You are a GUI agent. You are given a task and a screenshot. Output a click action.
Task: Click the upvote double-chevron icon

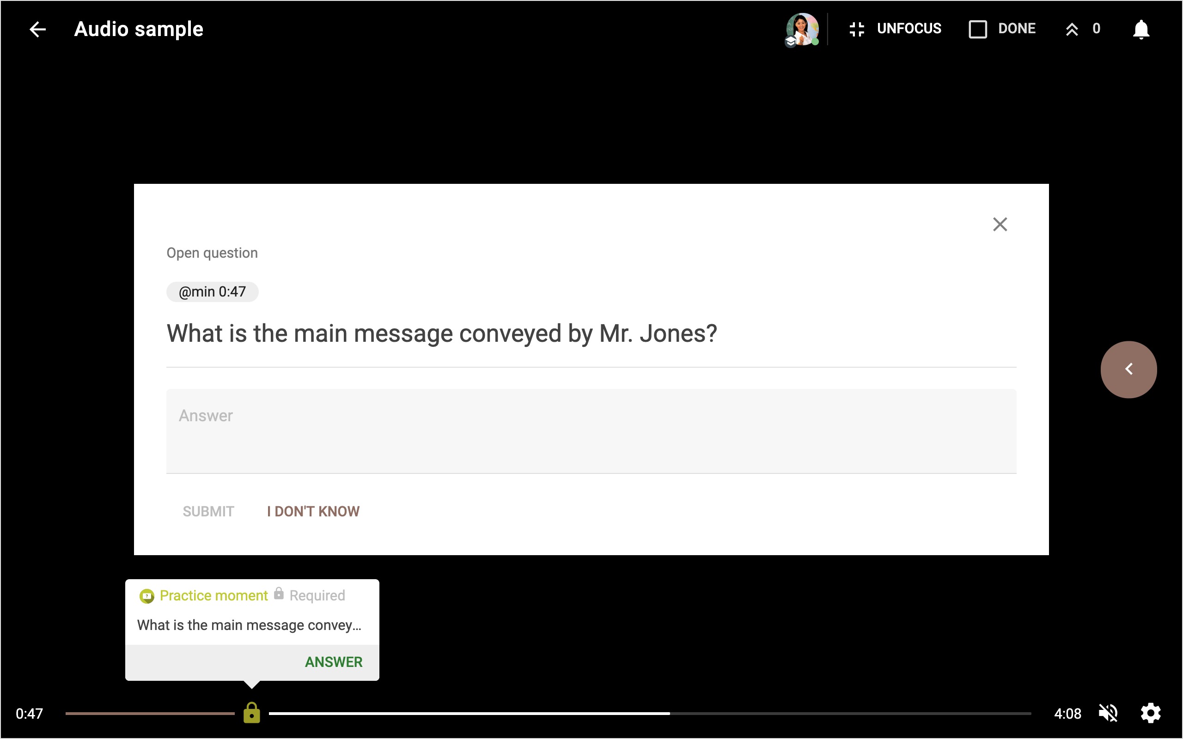click(1072, 29)
